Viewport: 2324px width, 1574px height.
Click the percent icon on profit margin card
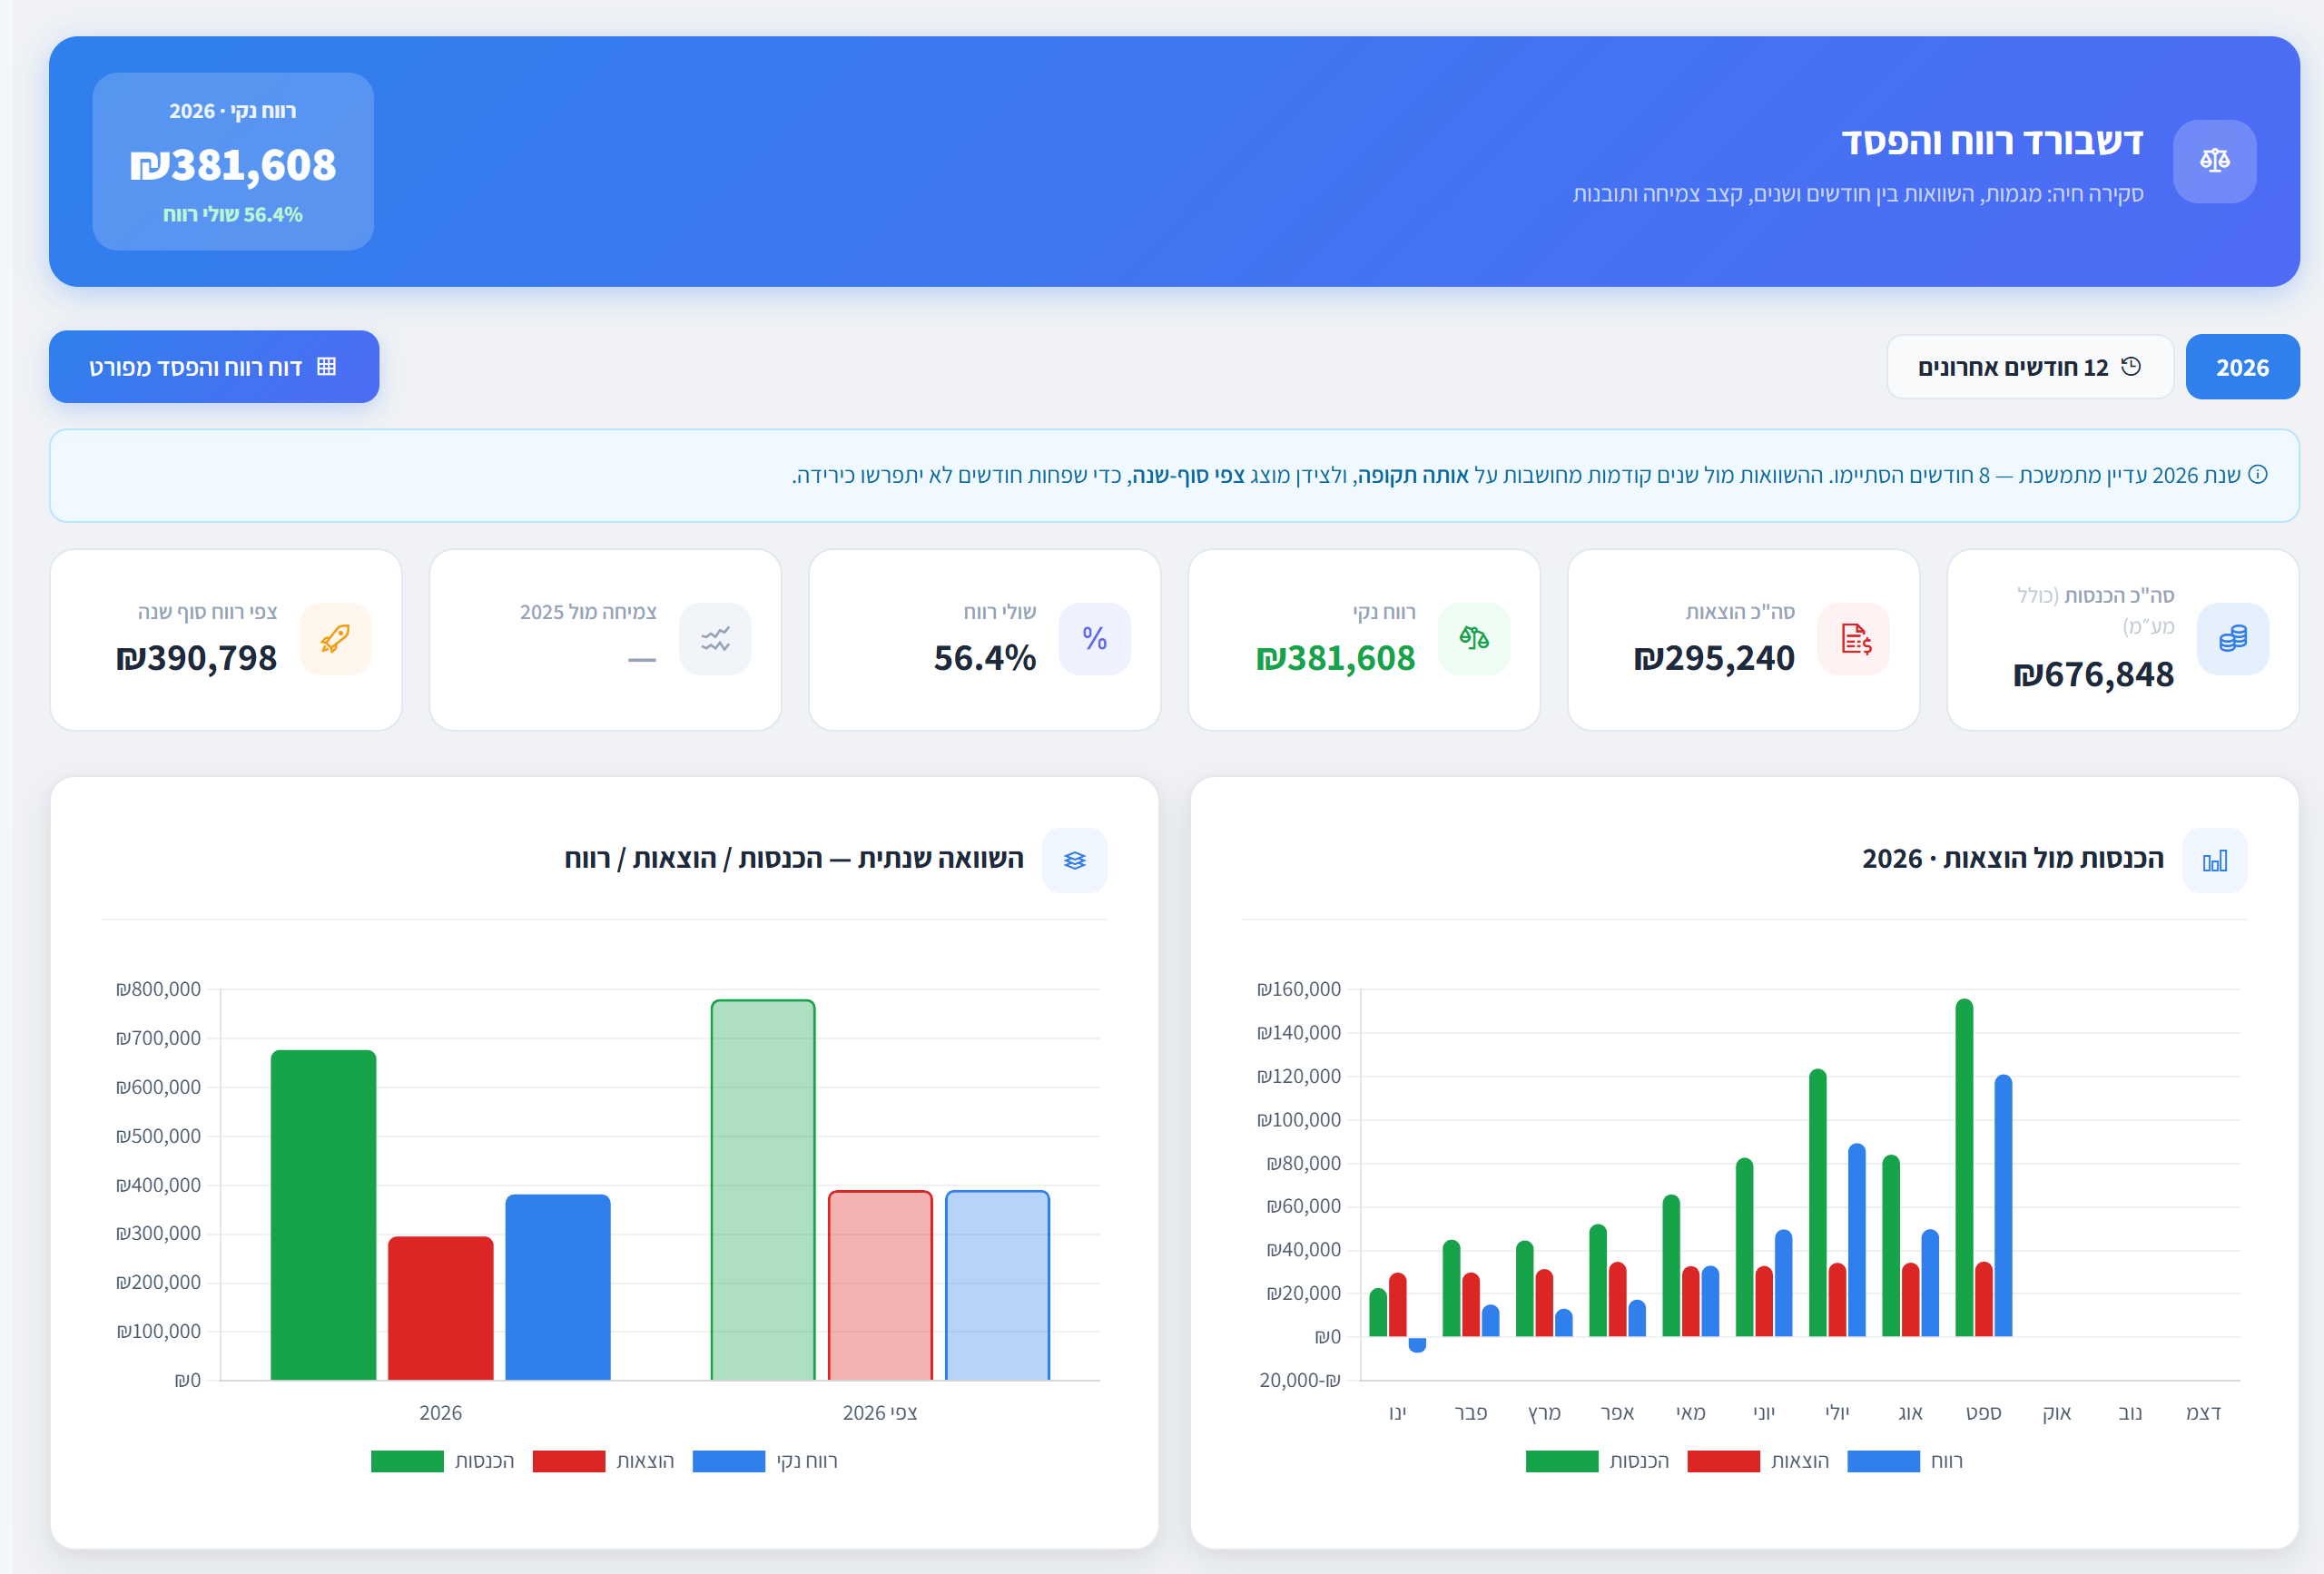pos(1094,638)
